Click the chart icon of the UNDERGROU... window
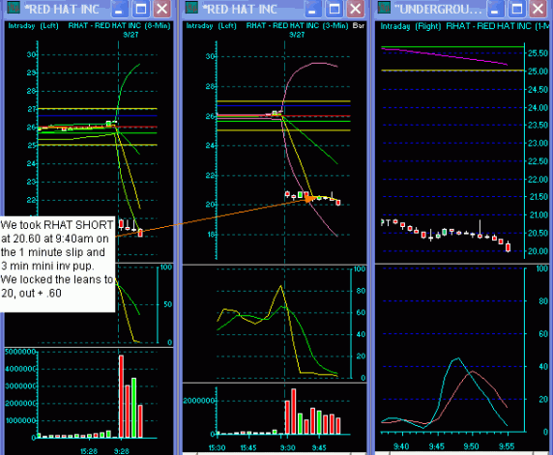Image resolution: width=553 pixels, height=455 pixels. (x=384, y=8)
